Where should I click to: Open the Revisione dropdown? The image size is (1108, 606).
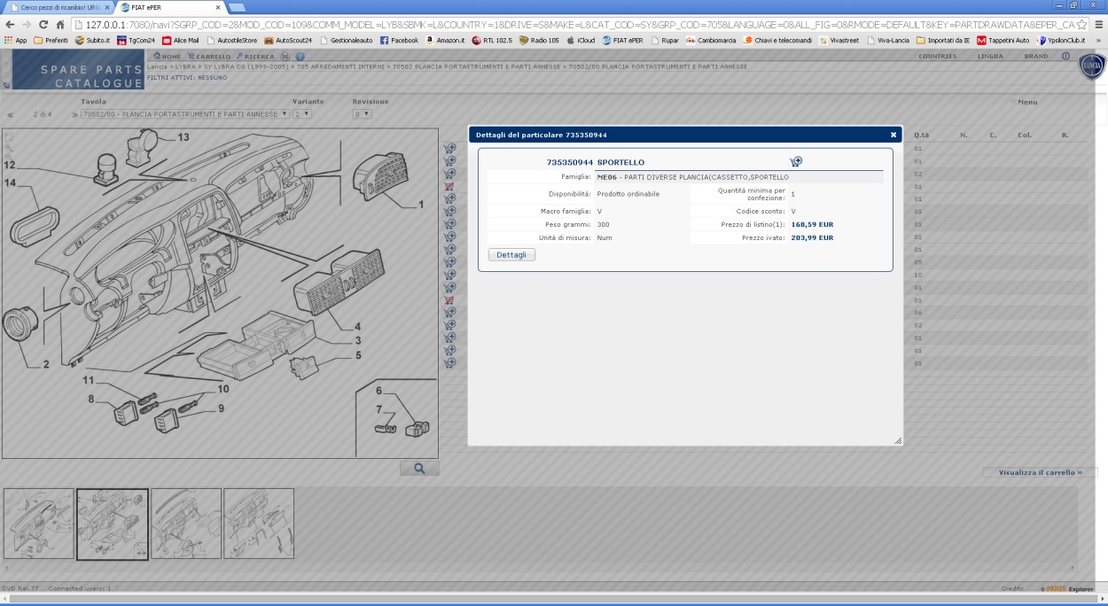tap(362, 113)
